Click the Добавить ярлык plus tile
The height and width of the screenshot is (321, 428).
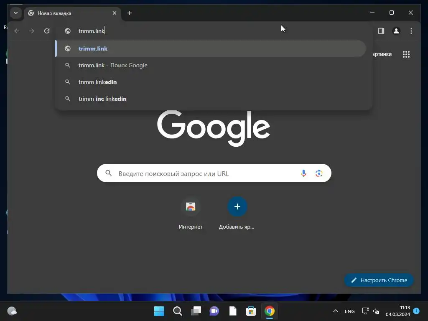point(237,214)
